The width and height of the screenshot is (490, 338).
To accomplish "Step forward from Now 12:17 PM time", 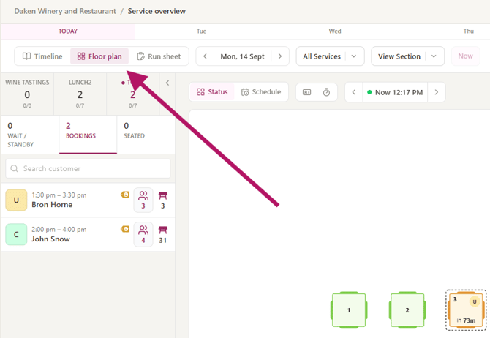I will (437, 92).
